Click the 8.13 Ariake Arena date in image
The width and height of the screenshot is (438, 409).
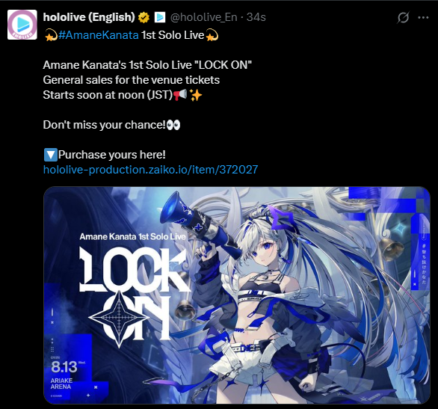pyautogui.click(x=65, y=374)
